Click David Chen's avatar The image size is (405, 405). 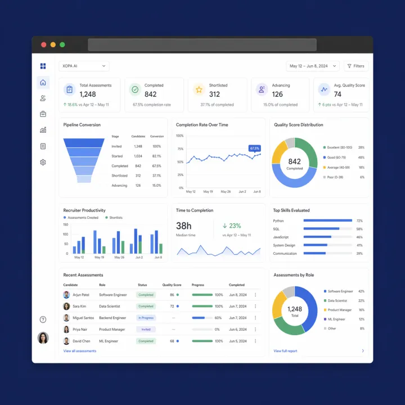pos(66,341)
